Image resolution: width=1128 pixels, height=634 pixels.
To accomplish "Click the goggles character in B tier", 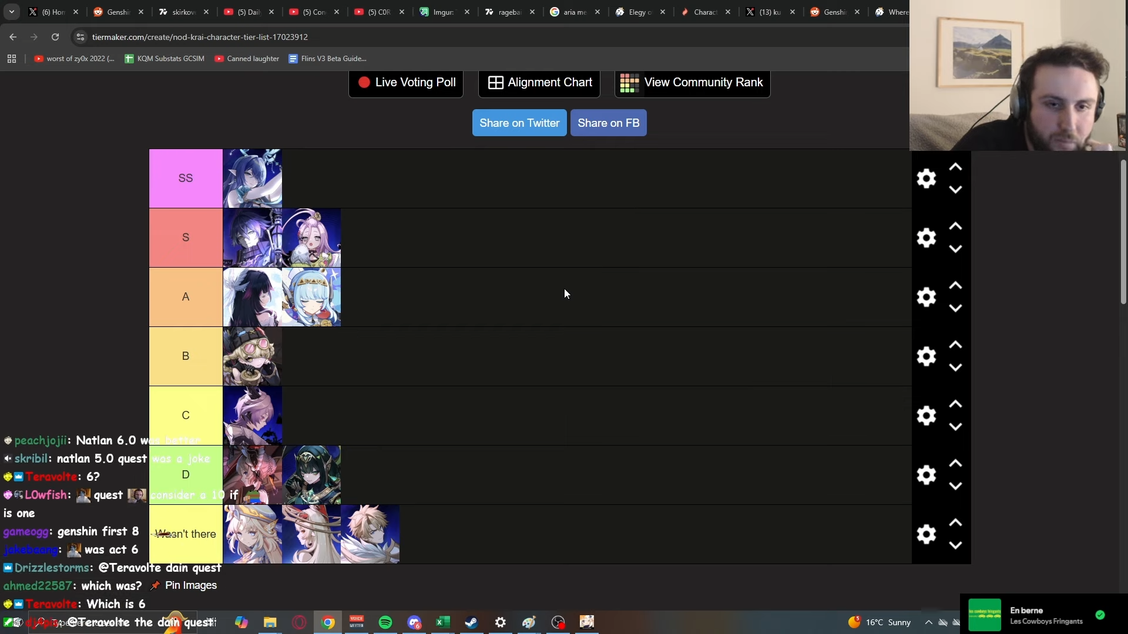I will tap(253, 356).
